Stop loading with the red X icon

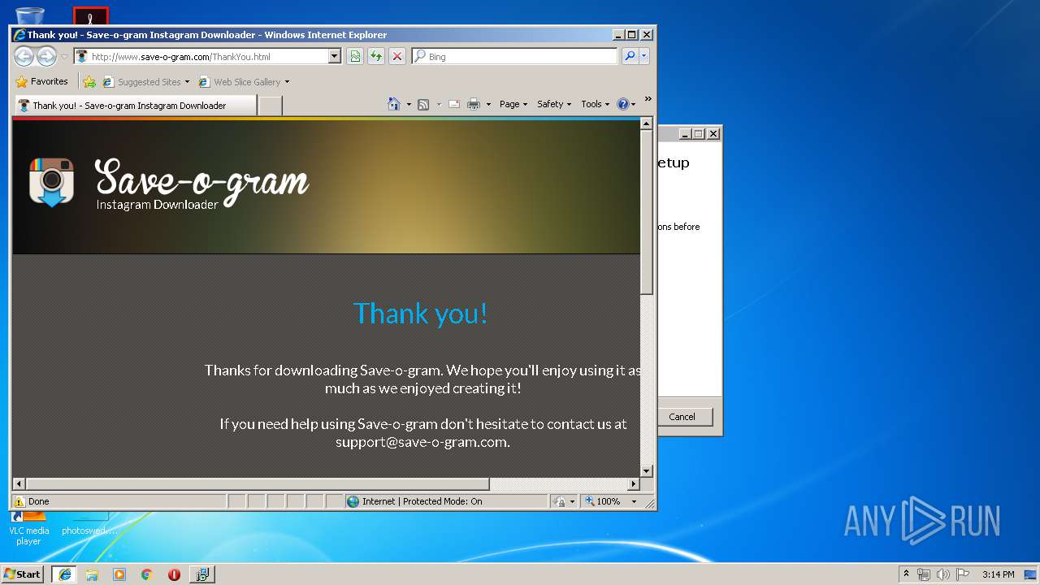[396, 56]
